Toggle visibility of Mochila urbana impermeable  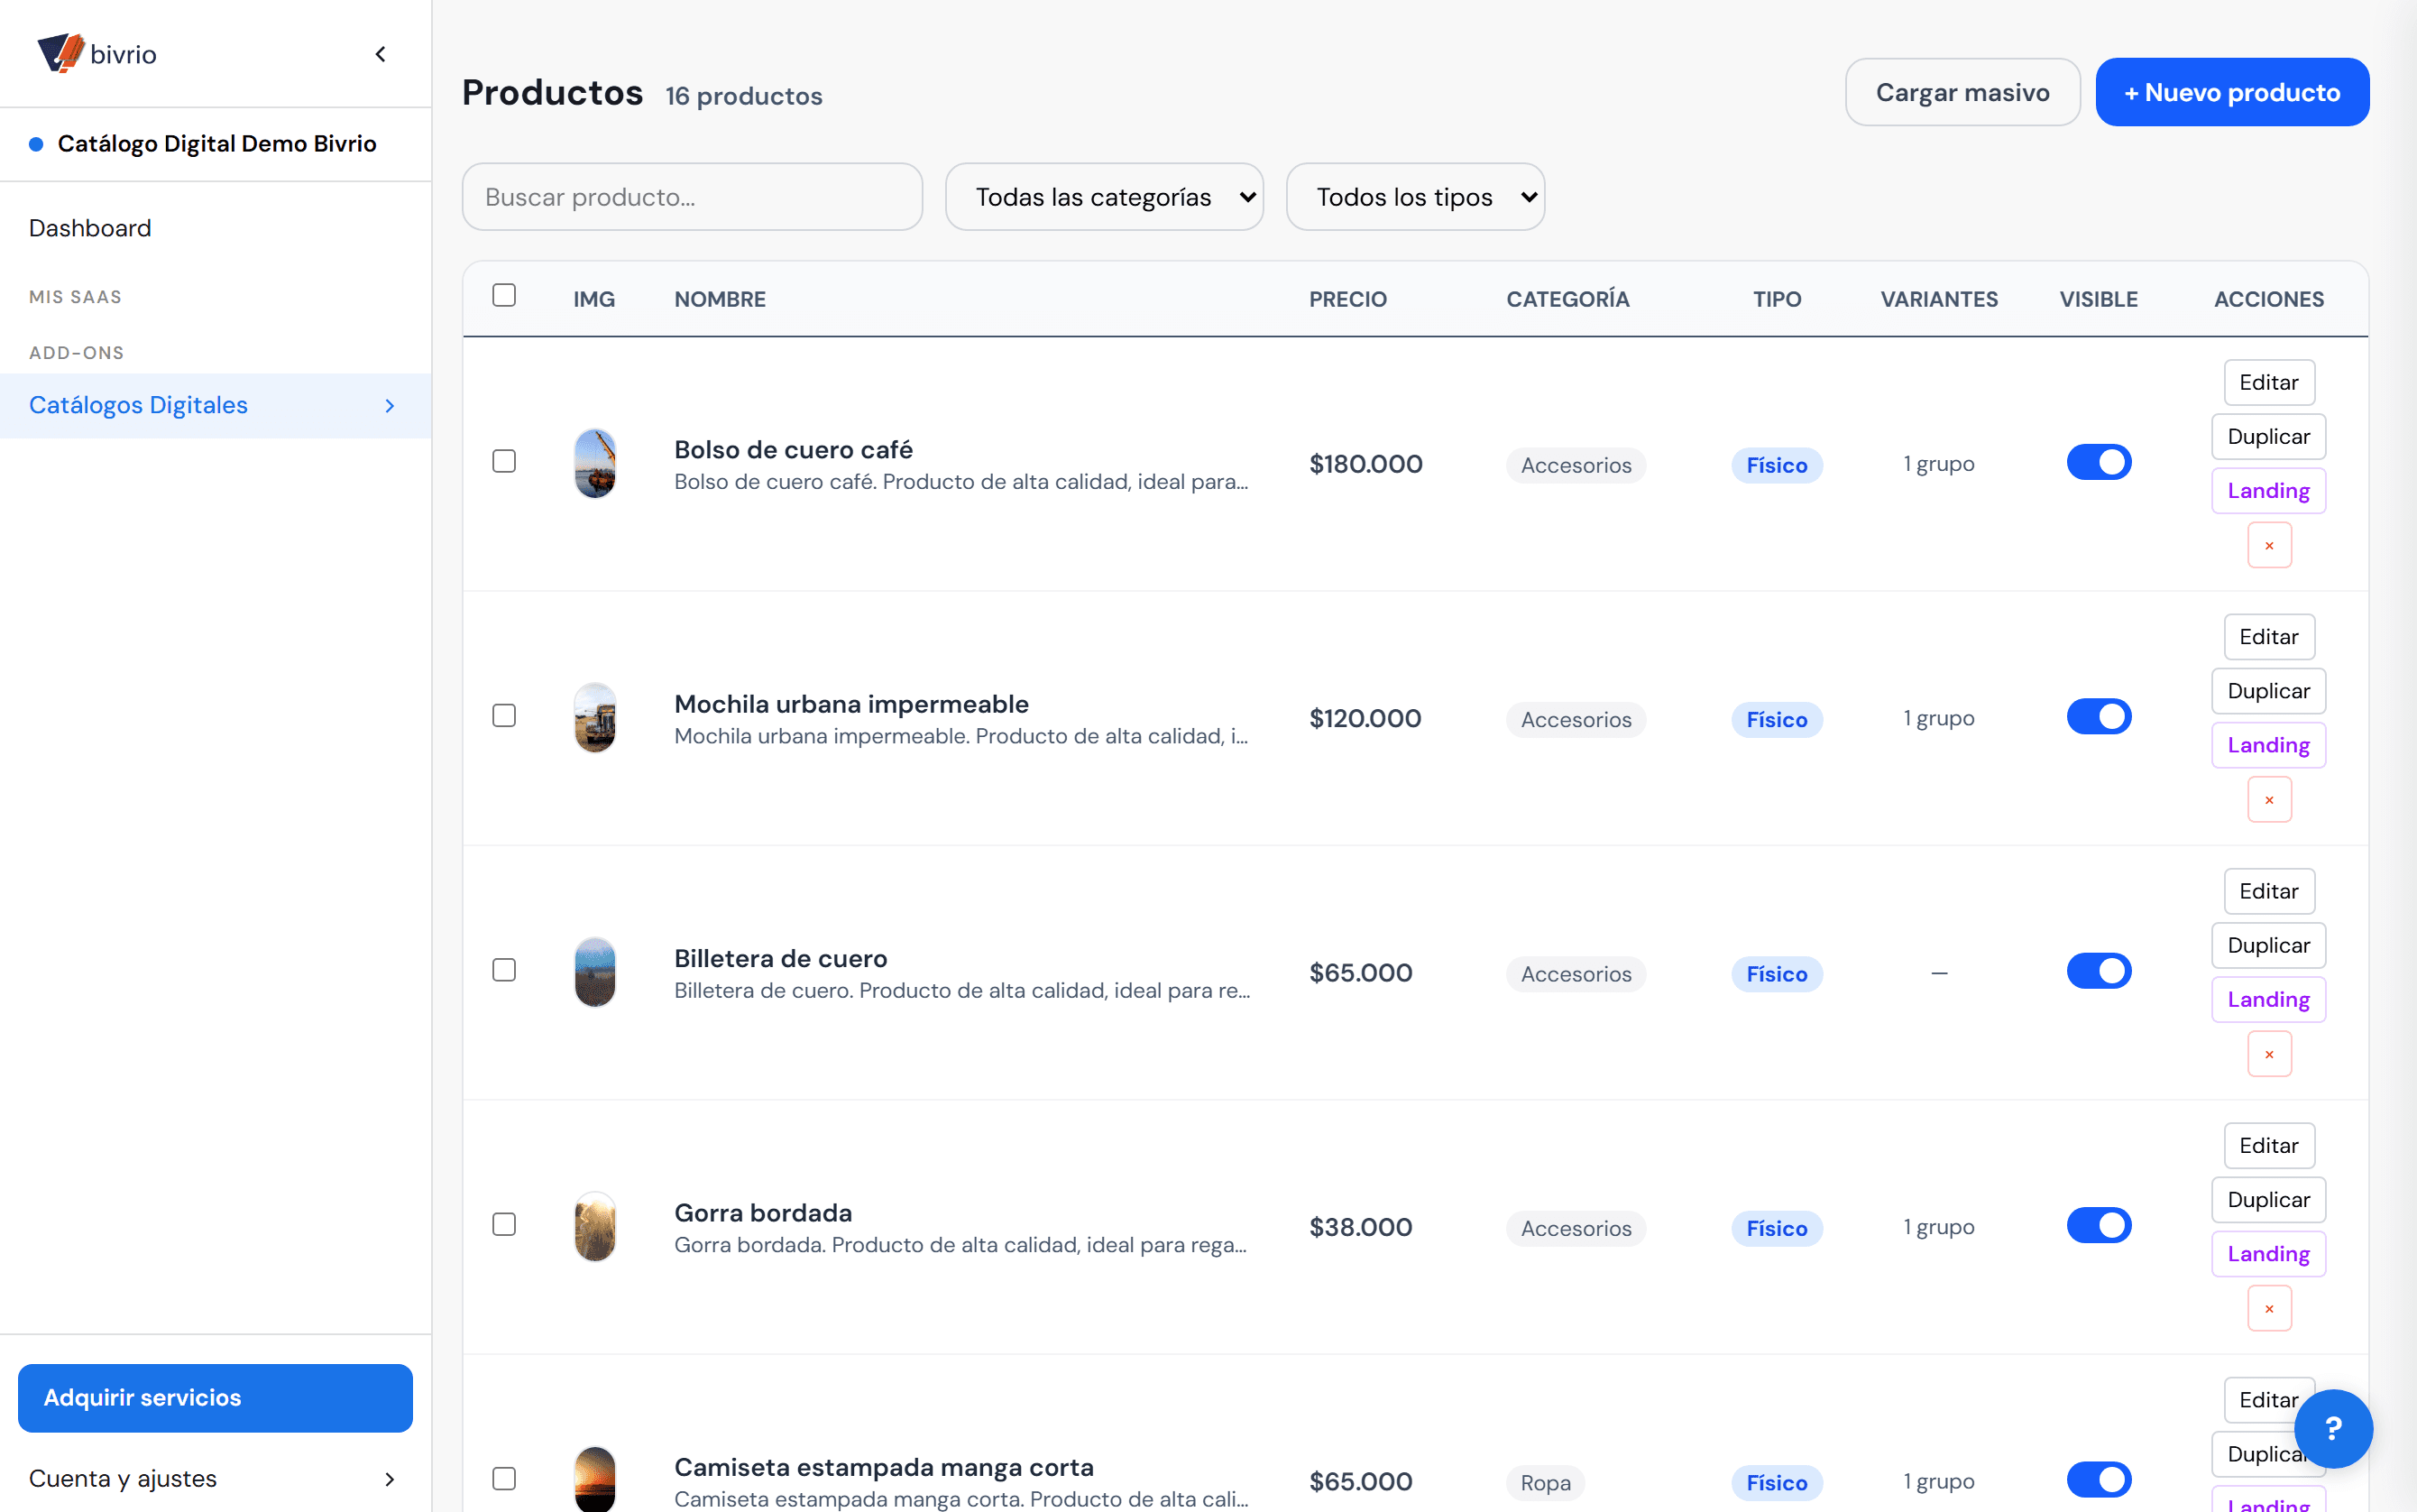point(2098,716)
